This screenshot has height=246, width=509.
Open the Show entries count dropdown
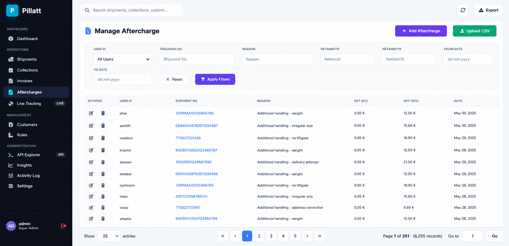click(109, 236)
